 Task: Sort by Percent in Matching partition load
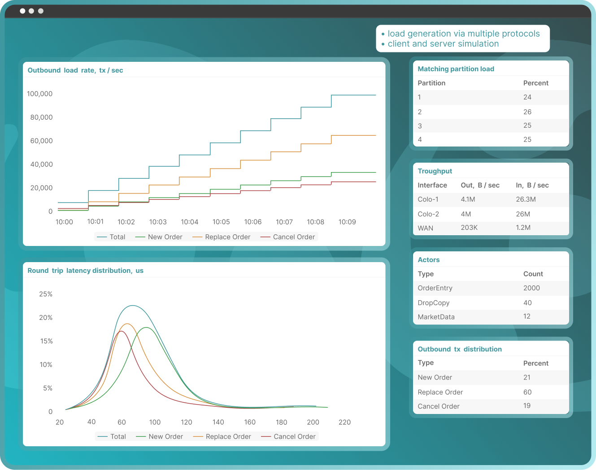coord(535,83)
